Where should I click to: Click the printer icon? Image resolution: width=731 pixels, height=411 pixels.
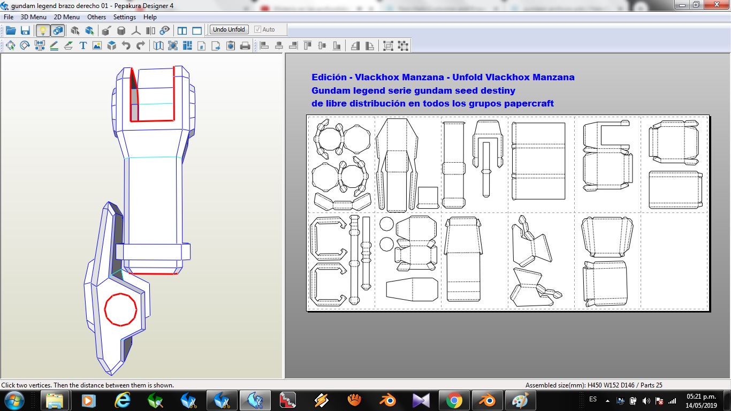pos(245,46)
